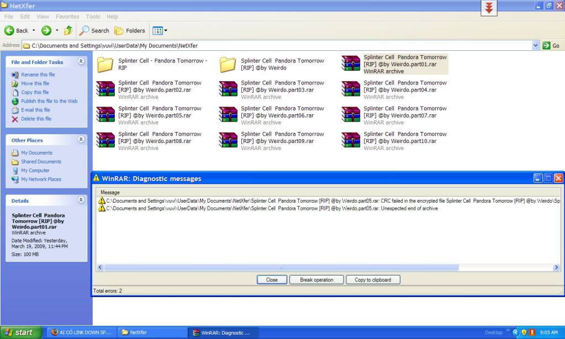Click Copy this file
Image resolution: width=565 pixels, height=339 pixels.
pyautogui.click(x=35, y=92)
